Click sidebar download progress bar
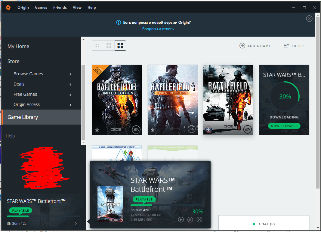321x232 pixels. point(43,216)
